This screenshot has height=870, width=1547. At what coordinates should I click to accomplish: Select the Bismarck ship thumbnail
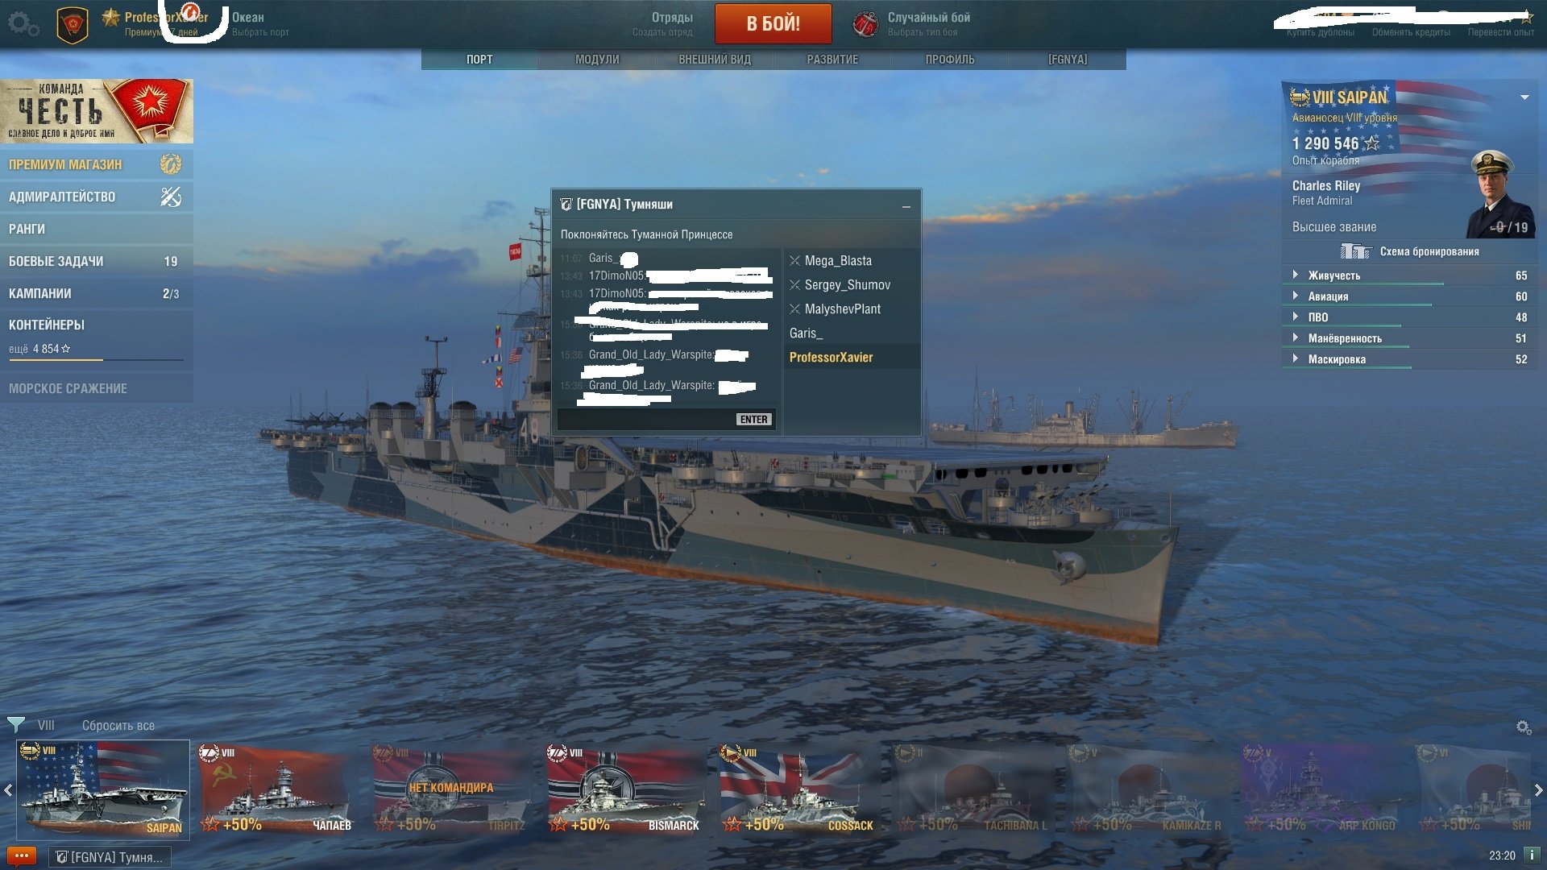pyautogui.click(x=626, y=789)
